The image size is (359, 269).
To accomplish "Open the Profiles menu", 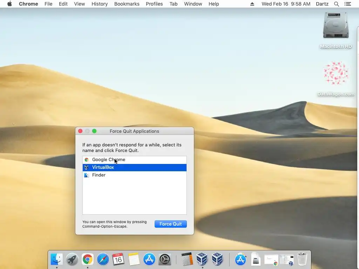I will (x=154, y=4).
